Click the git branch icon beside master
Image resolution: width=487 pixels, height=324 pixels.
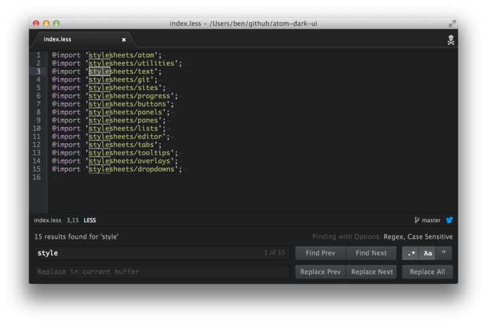click(x=416, y=220)
